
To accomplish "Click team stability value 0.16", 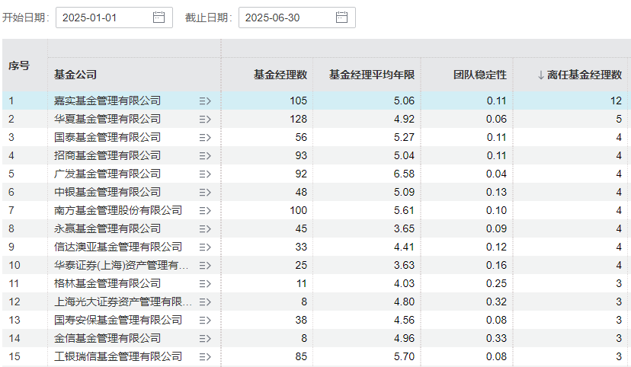I will (496, 265).
